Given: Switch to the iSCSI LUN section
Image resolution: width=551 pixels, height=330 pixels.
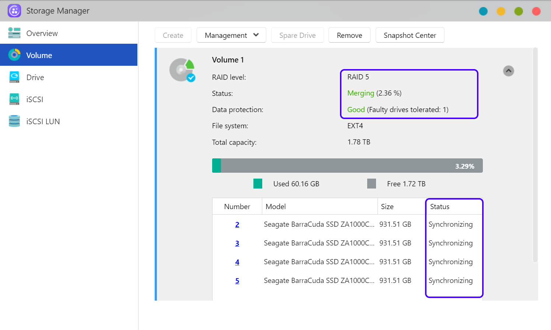Looking at the screenshot, I should (x=43, y=122).
